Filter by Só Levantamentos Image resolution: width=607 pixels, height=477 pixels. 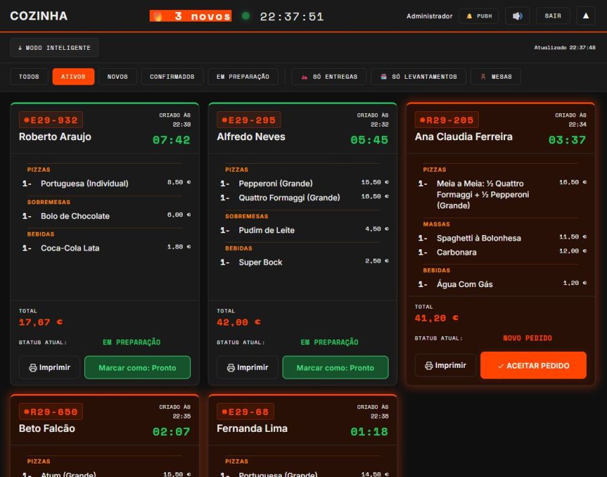coord(418,77)
